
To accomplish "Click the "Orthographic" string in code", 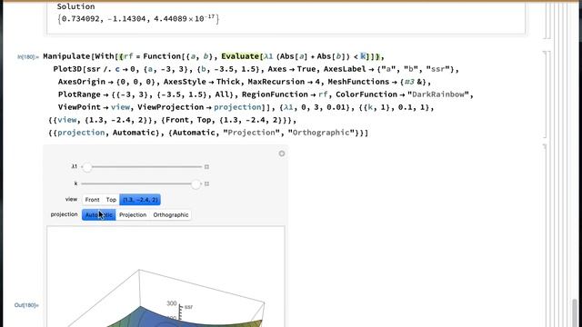I will click(x=321, y=133).
